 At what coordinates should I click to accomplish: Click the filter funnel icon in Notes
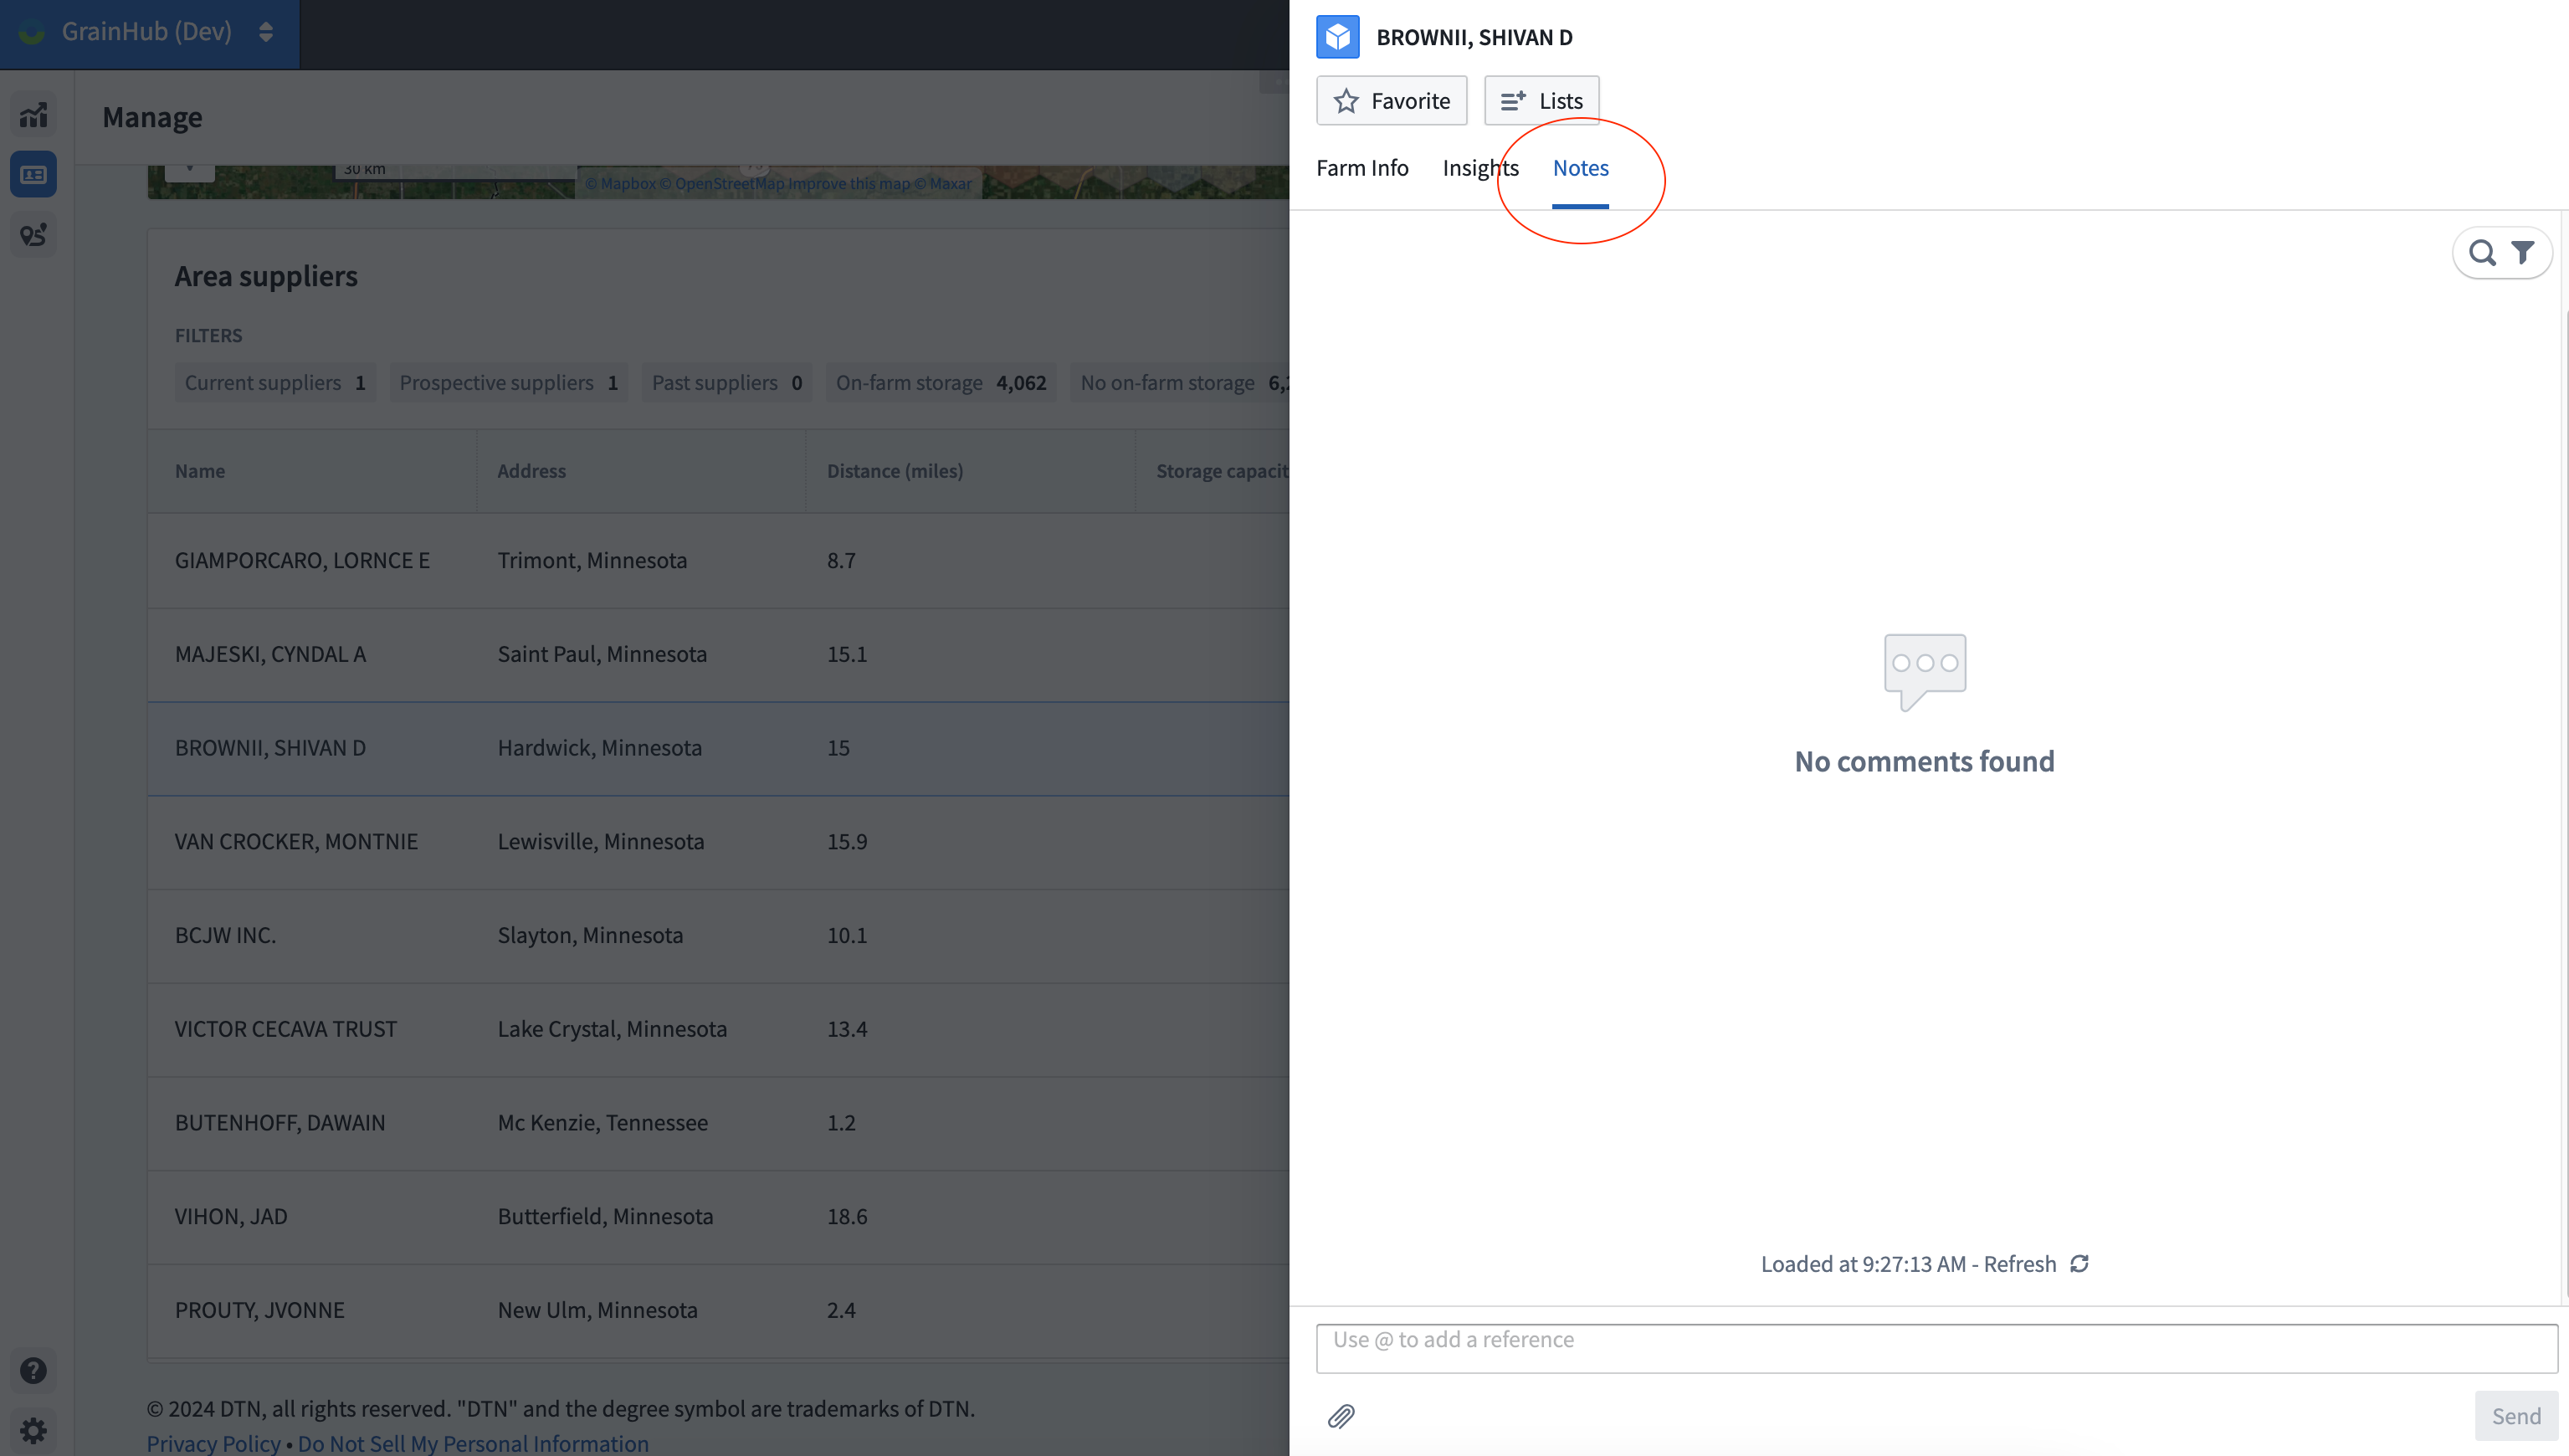click(x=2523, y=253)
